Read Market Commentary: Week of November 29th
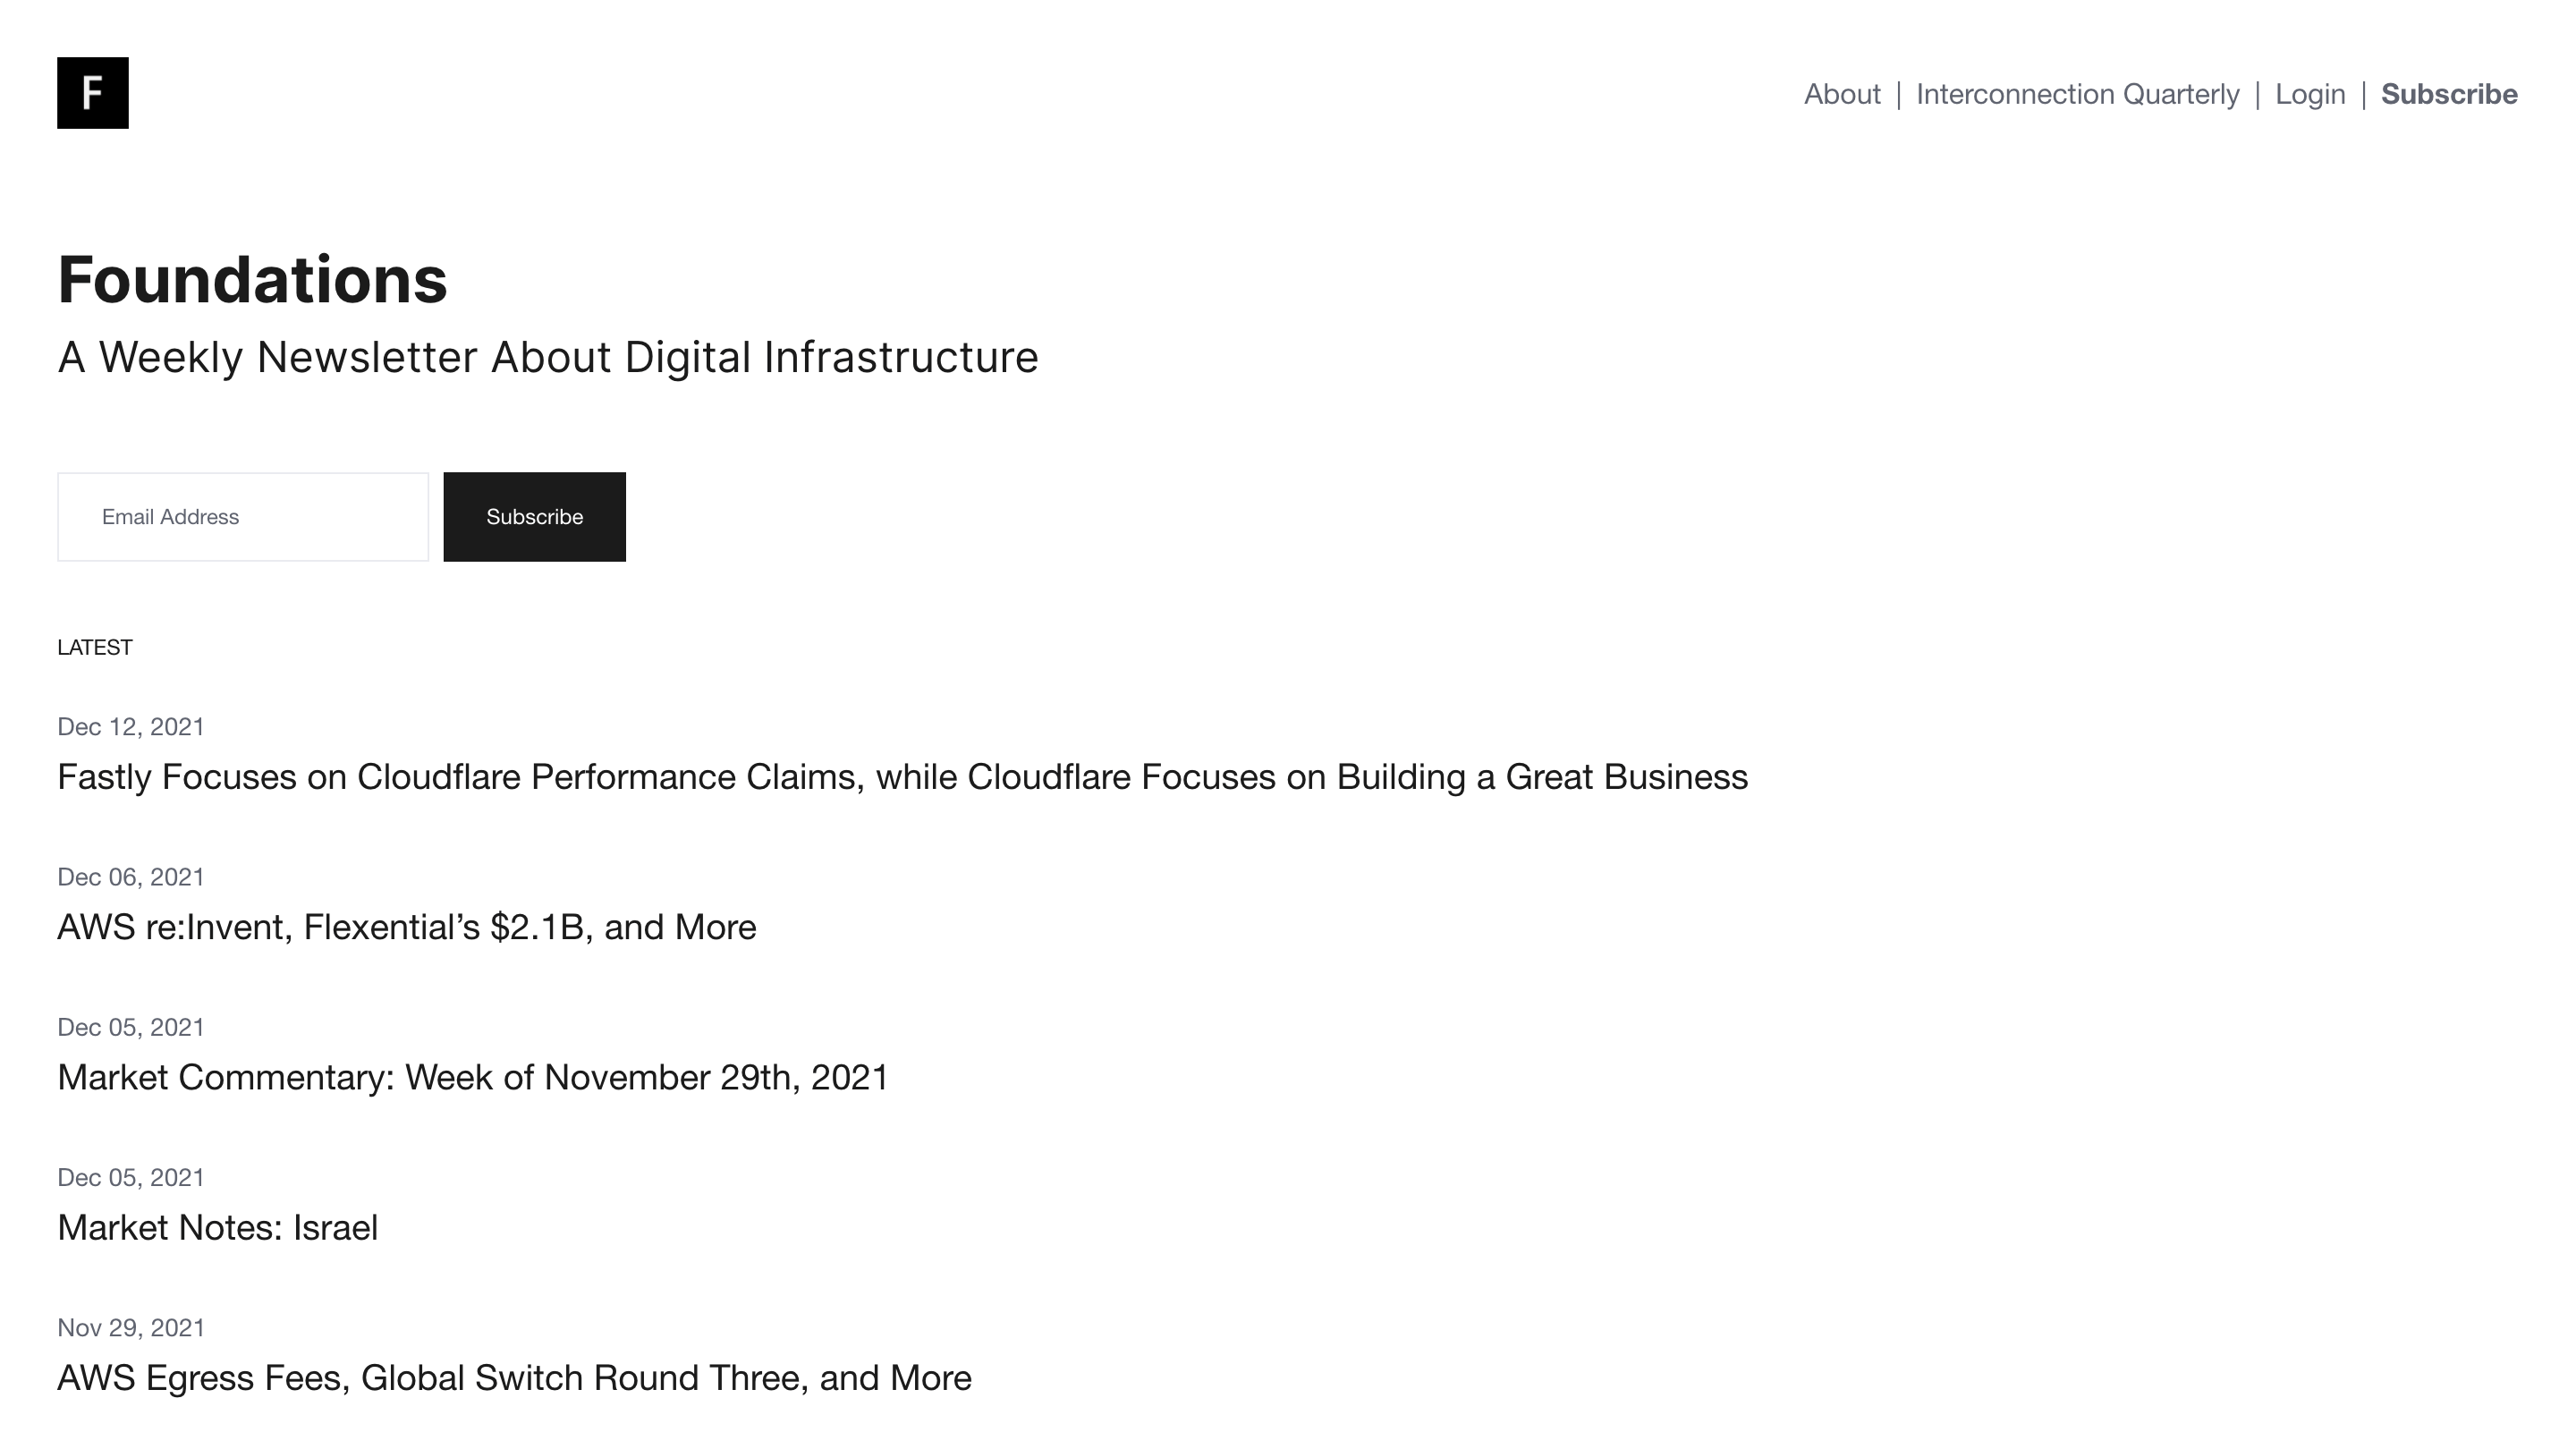2576x1449 pixels. tap(473, 1077)
